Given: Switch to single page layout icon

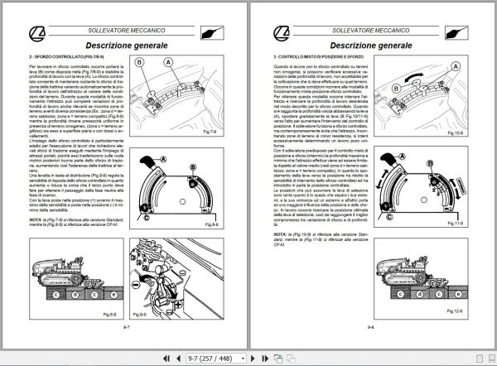Looking at the screenshot, I should (x=480, y=359).
